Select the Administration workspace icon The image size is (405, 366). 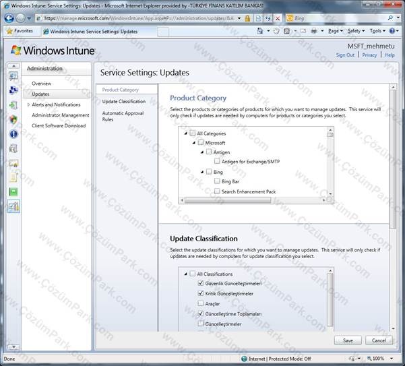click(13, 206)
